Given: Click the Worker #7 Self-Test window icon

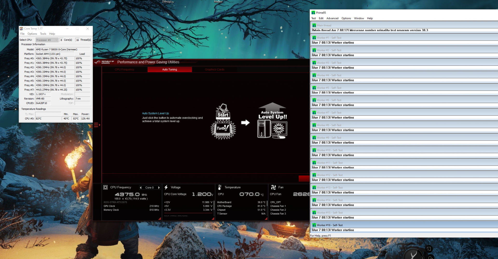Looking at the screenshot, I should click(314, 113).
